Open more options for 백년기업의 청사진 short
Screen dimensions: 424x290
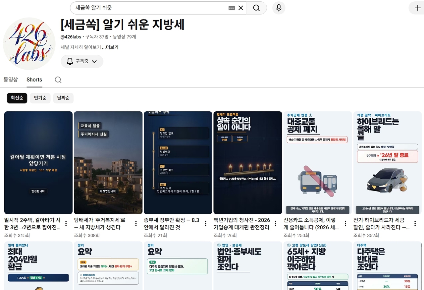click(275, 223)
